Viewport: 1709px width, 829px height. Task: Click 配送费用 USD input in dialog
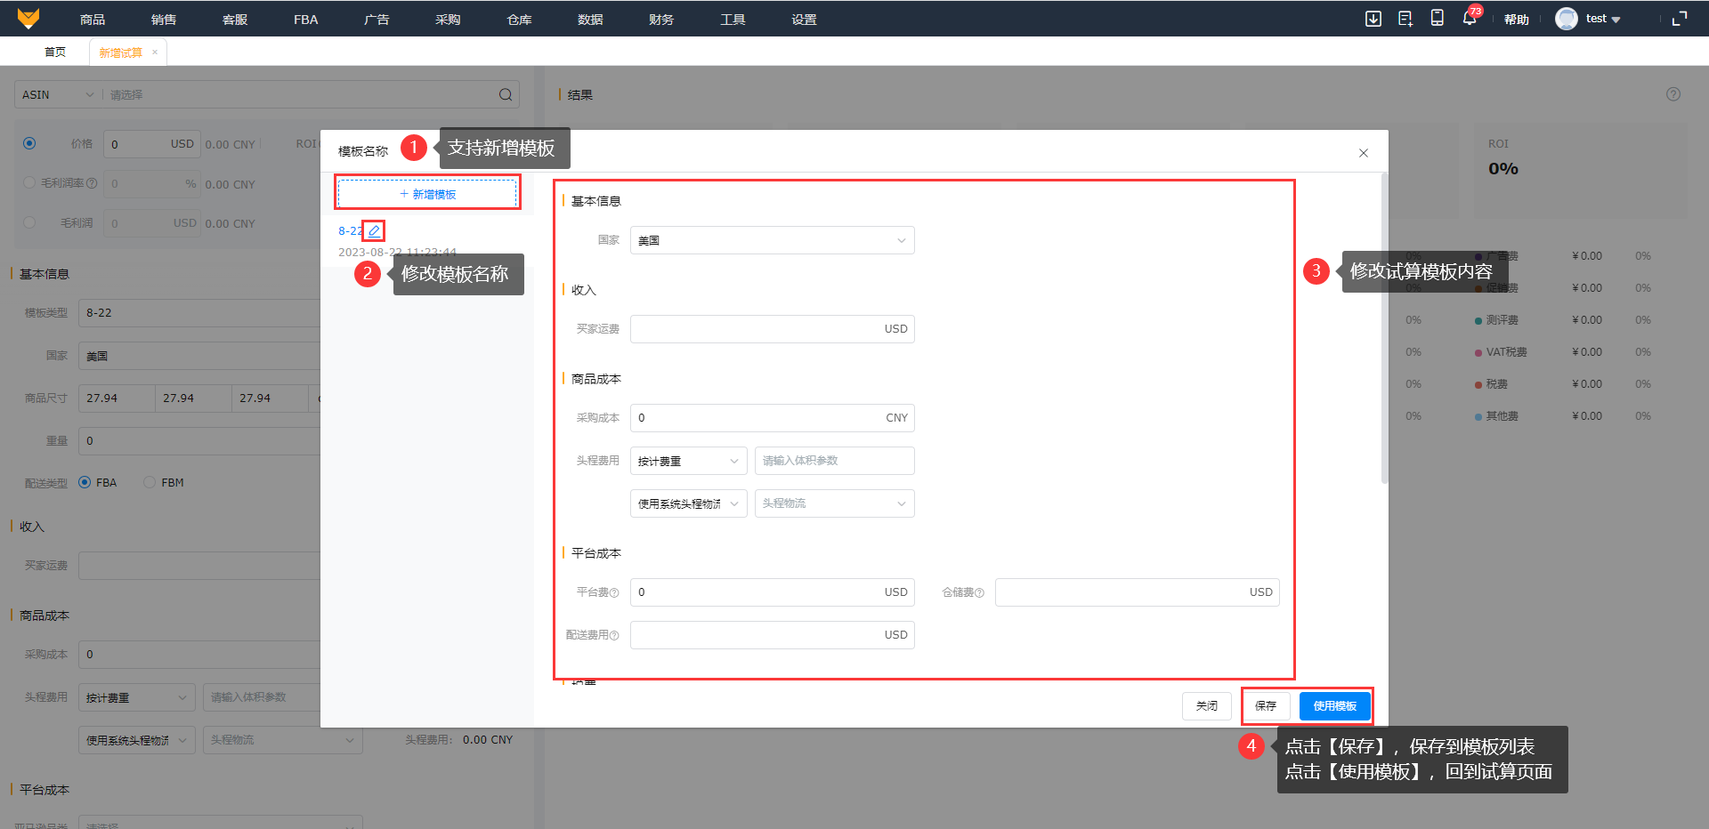pyautogui.click(x=773, y=635)
